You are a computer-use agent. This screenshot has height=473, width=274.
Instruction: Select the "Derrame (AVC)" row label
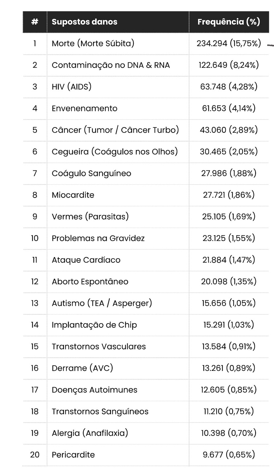pos(82,368)
